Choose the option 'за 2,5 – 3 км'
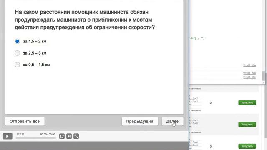Image resolution: width=267 pixels, height=150 pixels. coord(17,53)
